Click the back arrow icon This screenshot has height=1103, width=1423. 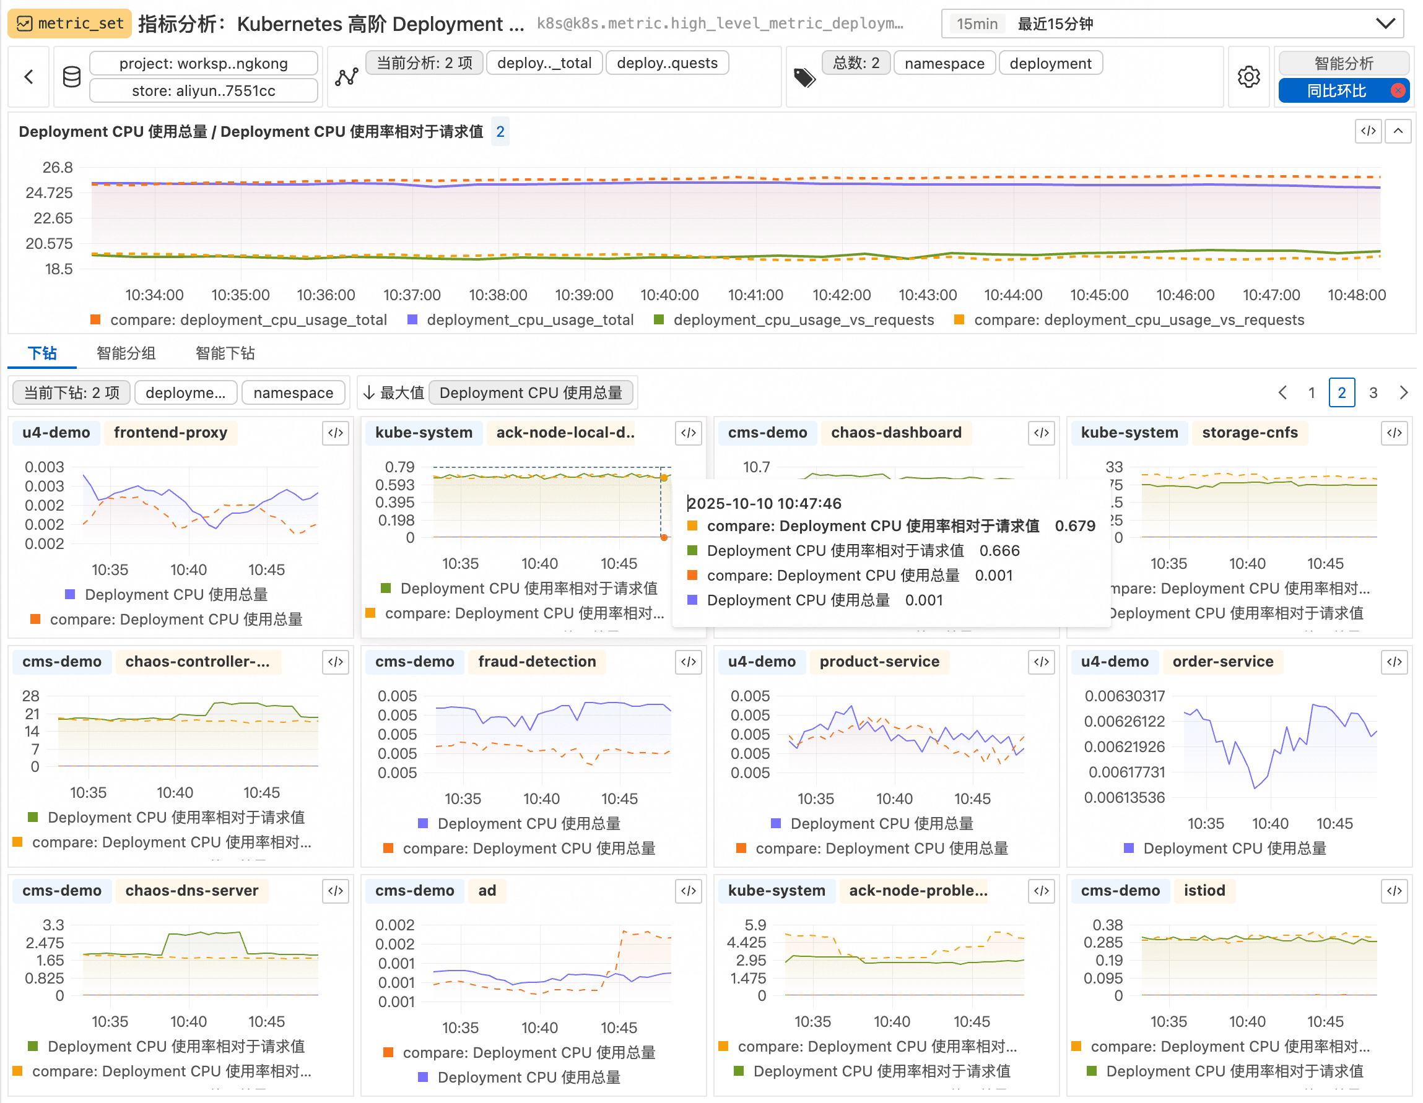coord(28,77)
